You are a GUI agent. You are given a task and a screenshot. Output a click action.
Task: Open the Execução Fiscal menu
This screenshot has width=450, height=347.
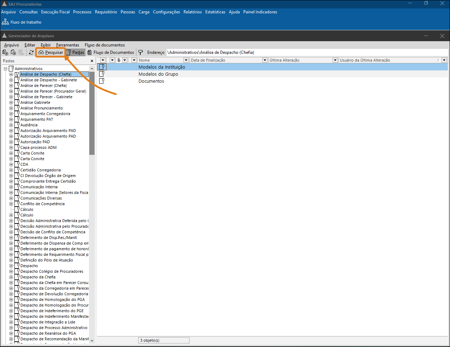click(55, 12)
